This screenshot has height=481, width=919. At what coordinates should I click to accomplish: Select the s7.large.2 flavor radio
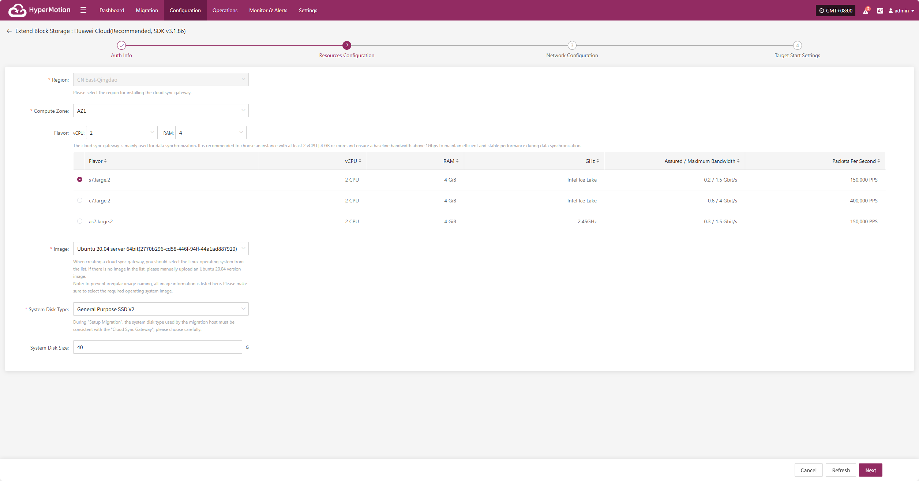[x=80, y=179]
